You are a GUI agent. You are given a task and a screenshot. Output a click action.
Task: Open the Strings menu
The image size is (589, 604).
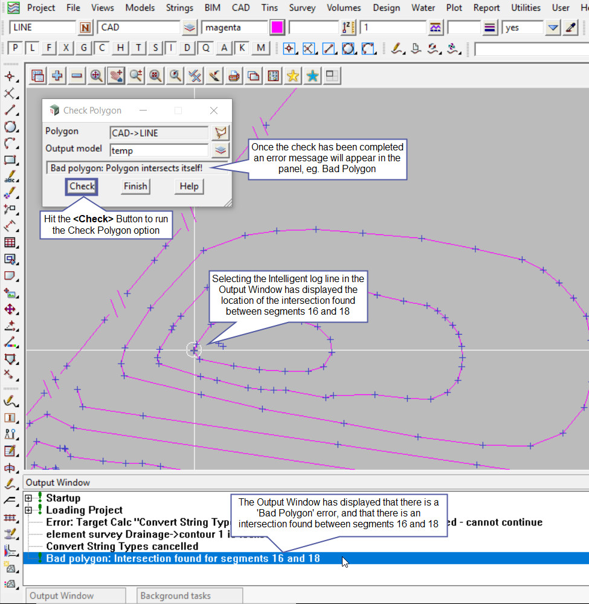tap(179, 8)
